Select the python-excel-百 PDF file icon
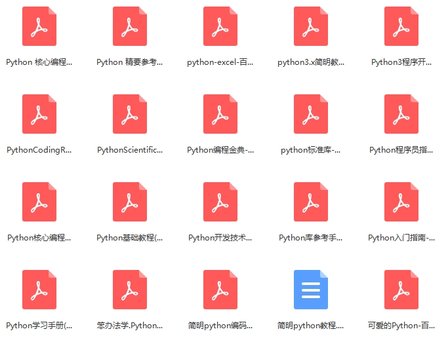This screenshot has width=448, height=344. (220, 26)
